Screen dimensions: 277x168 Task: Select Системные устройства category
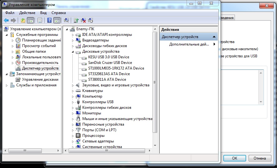coord(102,146)
